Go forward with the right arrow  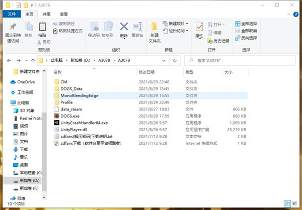coord(19,61)
